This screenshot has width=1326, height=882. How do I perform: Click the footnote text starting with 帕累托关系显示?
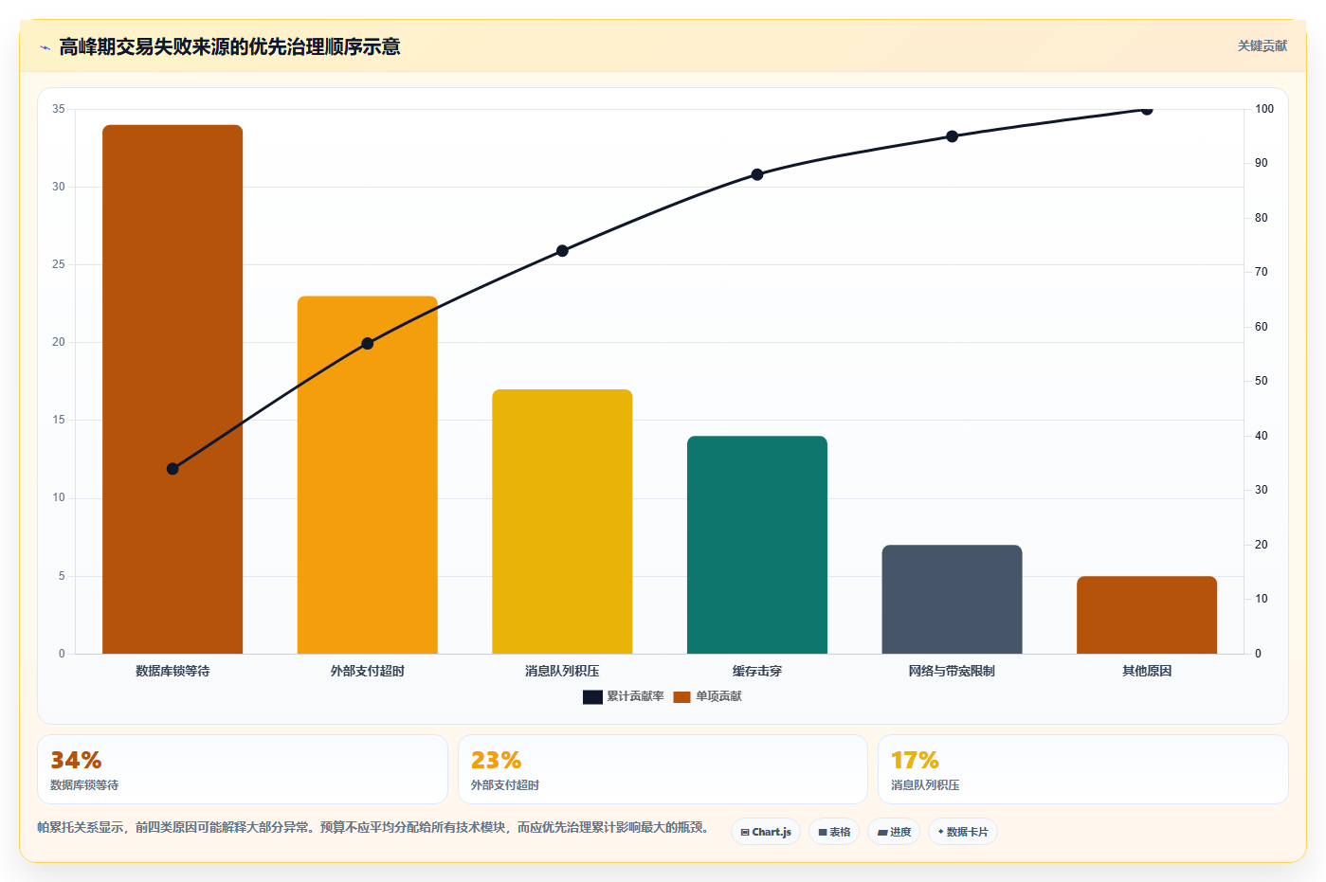(x=373, y=827)
